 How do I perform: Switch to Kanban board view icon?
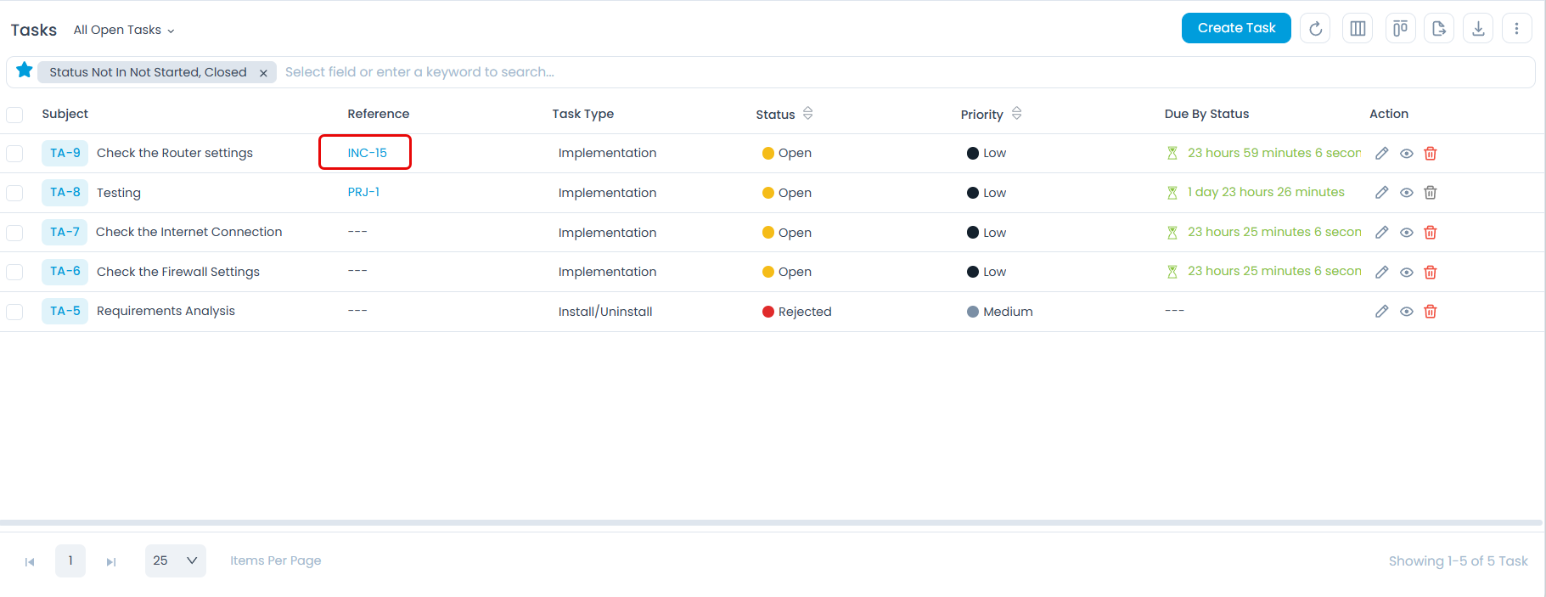coord(1400,28)
